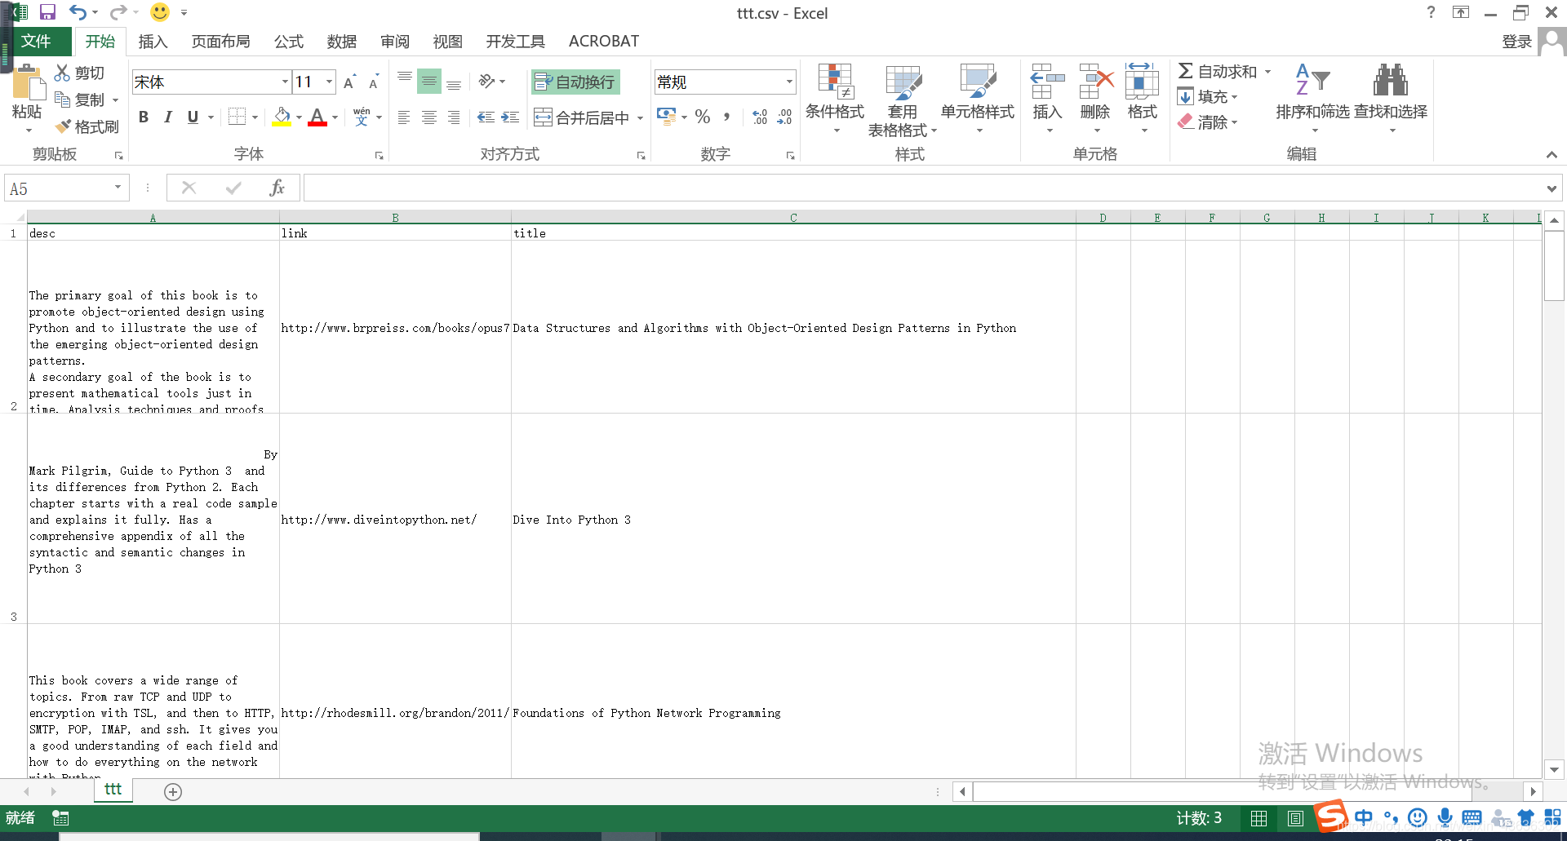Toggle center text alignment
This screenshot has height=841, width=1567.
click(429, 117)
